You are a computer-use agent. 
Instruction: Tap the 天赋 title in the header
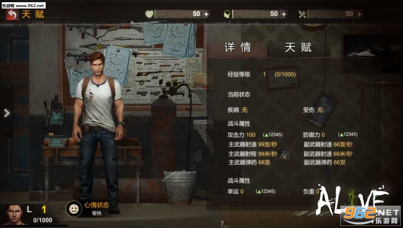[33, 14]
